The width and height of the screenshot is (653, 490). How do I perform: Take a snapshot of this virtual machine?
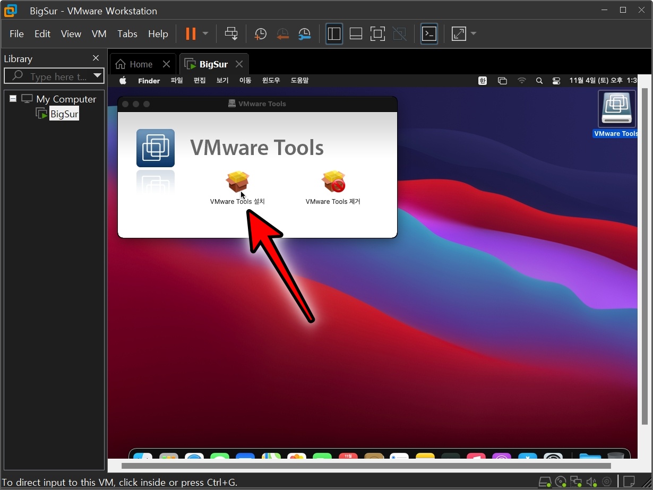[x=260, y=33]
